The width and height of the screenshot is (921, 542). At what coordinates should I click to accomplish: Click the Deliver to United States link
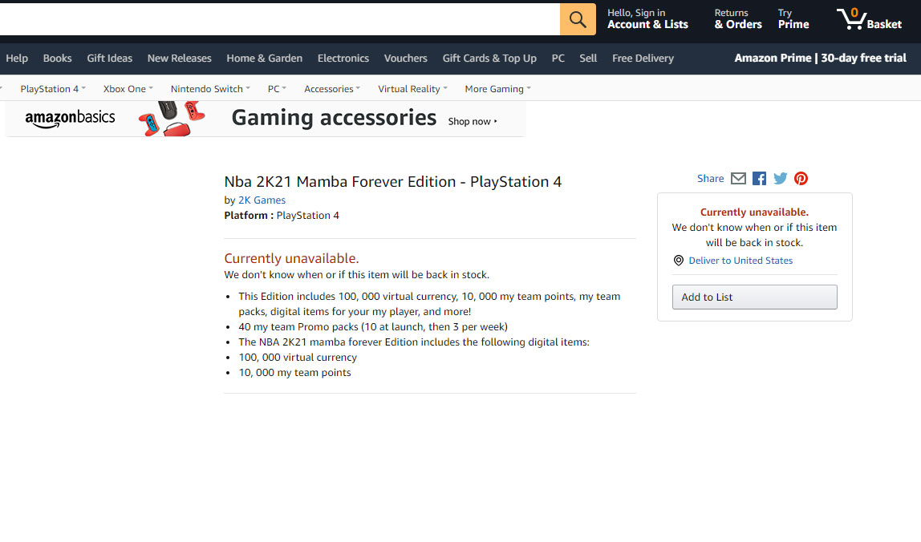[740, 261]
